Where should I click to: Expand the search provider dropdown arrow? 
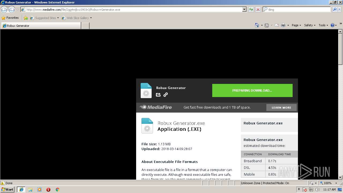[340, 9]
